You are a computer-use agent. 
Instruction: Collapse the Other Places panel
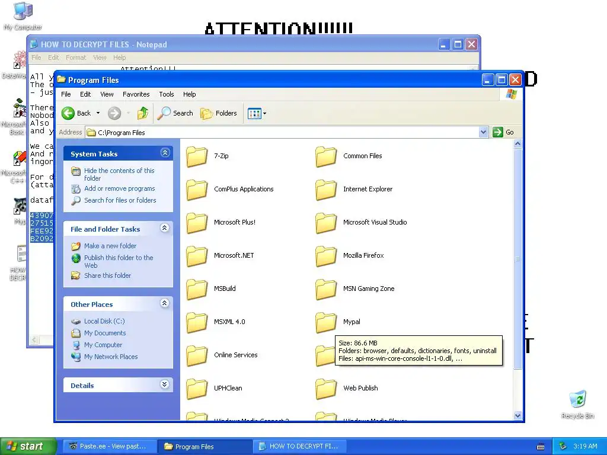pos(165,303)
